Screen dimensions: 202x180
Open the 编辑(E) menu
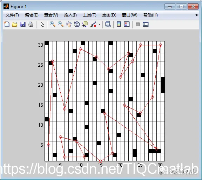coord(32,15)
